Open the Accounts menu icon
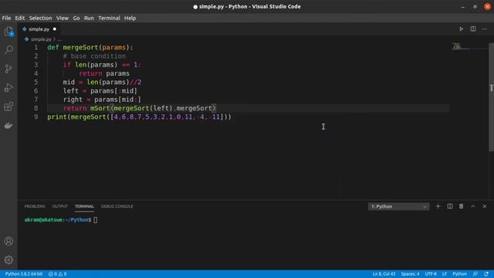Image resolution: width=494 pixels, height=278 pixels. click(x=8, y=241)
